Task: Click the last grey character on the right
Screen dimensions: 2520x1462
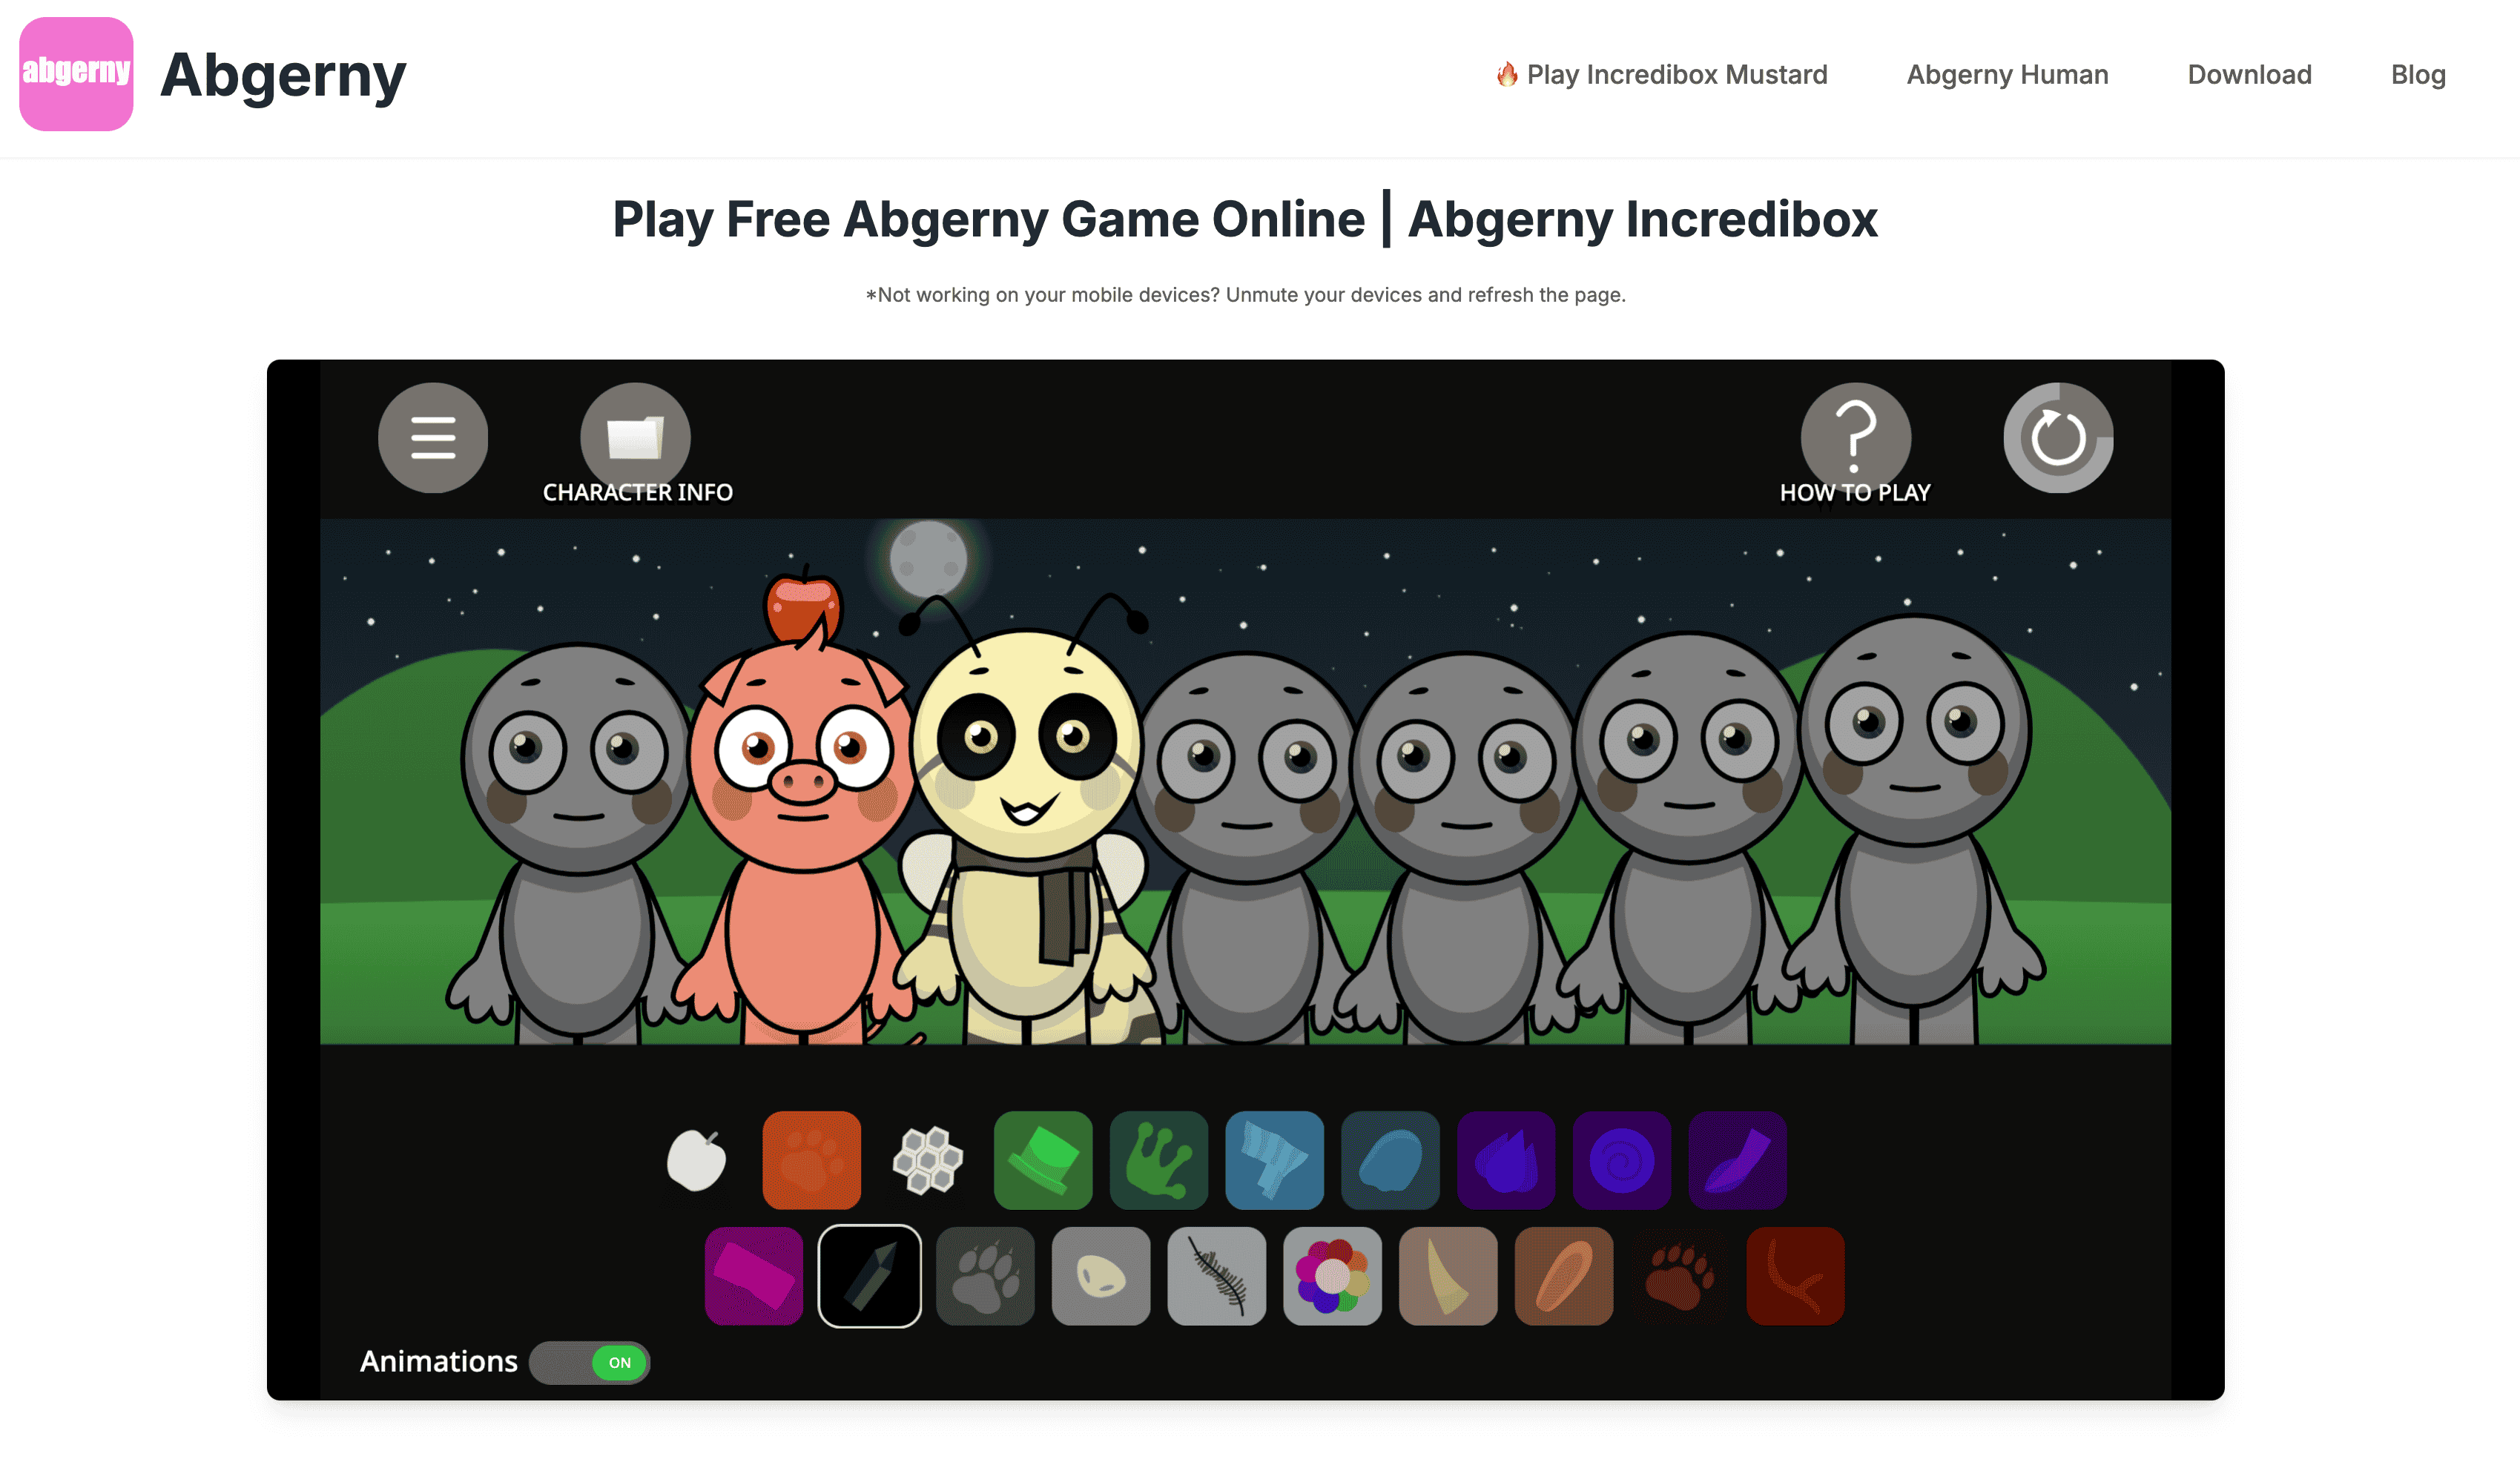Action: 1915,830
